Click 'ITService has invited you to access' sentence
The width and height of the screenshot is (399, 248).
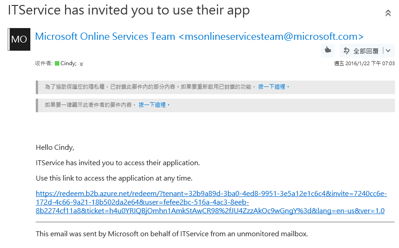(x=118, y=163)
